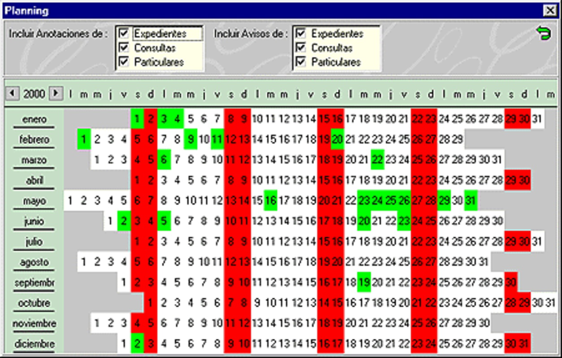Screen dimensions: 562x358
Task: Select day 31 in agosto
Action: (484, 262)
